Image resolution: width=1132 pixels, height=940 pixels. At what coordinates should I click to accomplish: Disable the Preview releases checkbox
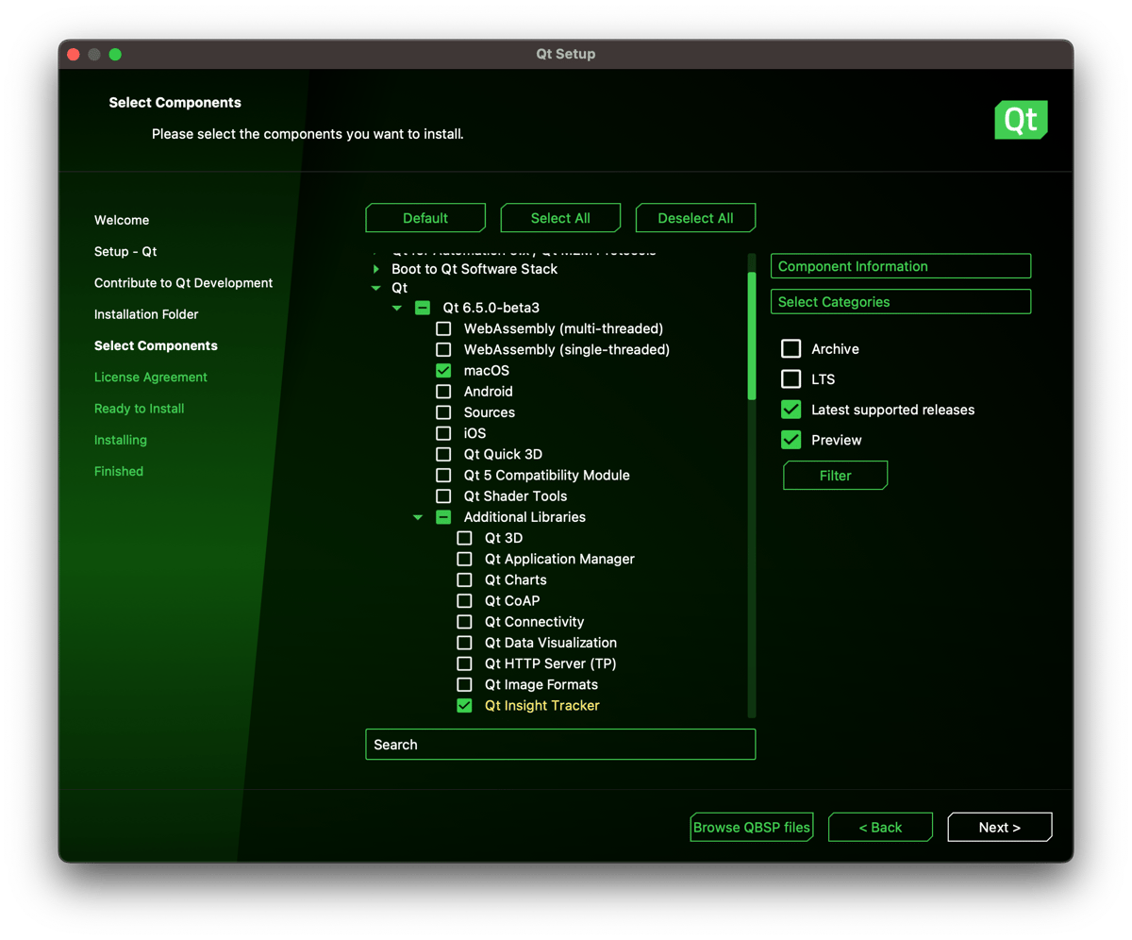click(791, 439)
